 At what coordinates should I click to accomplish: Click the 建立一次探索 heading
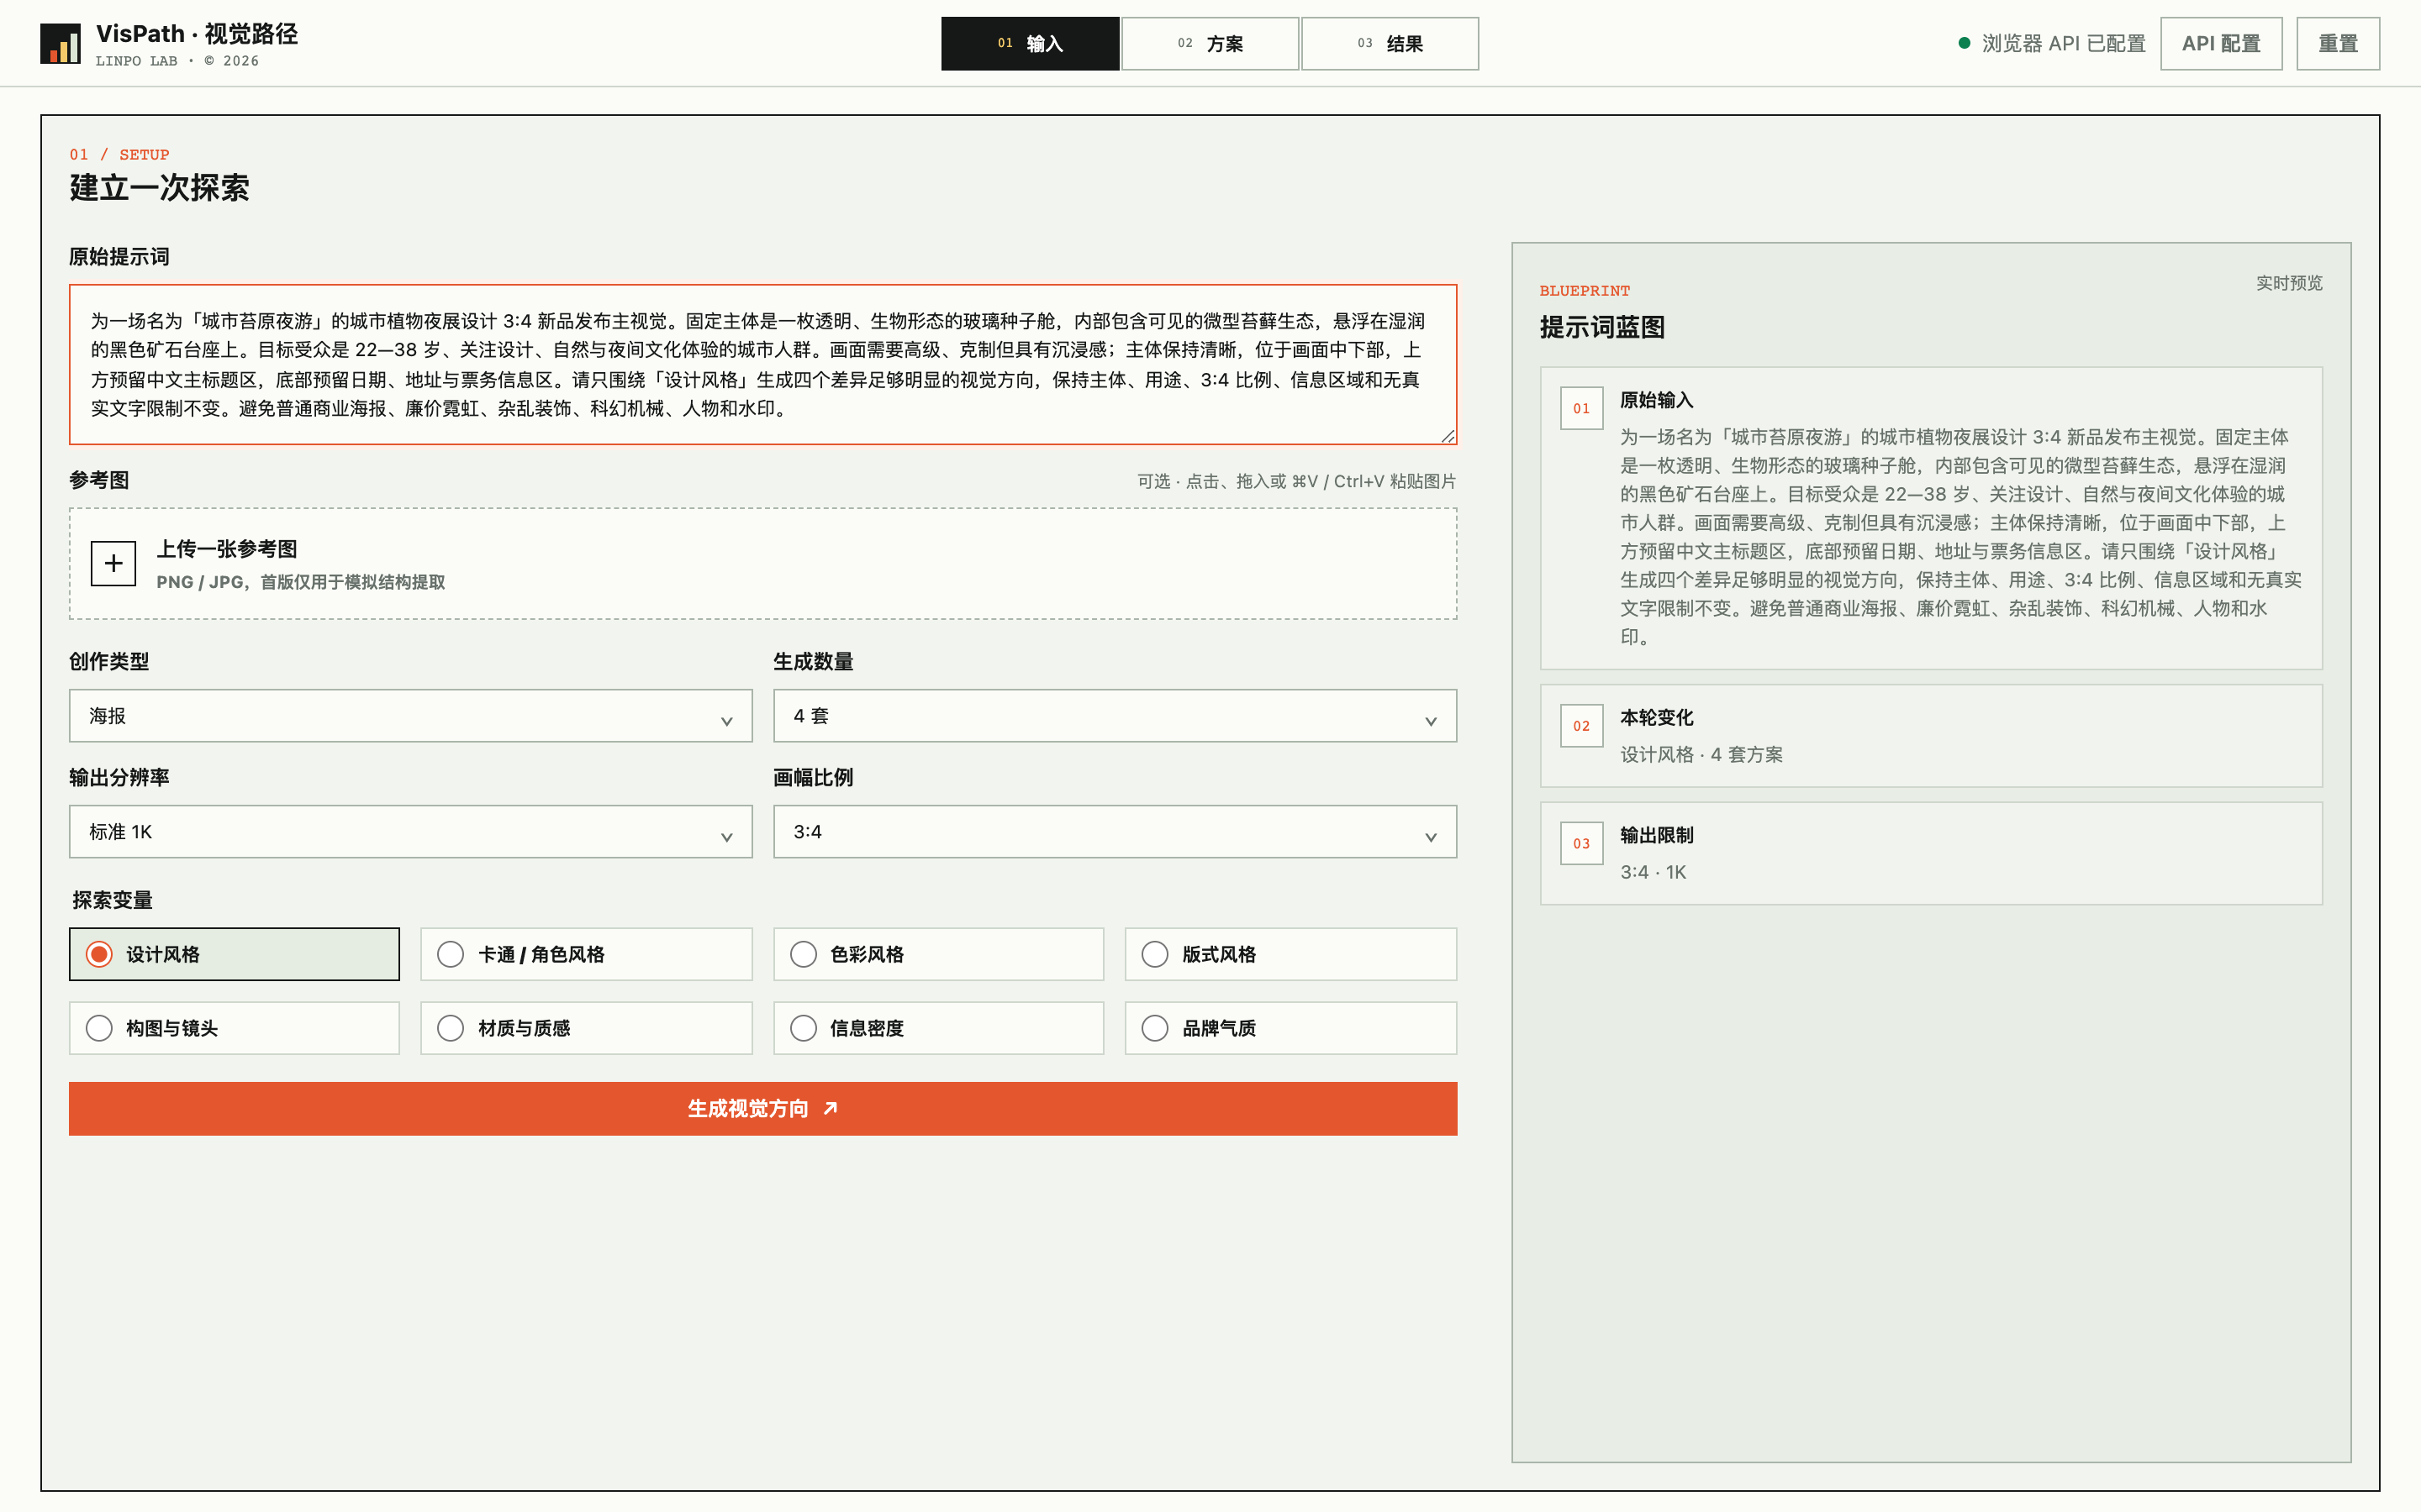tap(159, 188)
